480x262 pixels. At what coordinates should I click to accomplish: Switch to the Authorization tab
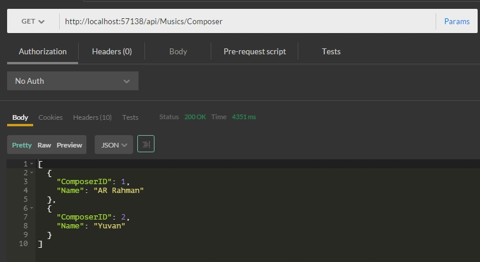tap(43, 51)
